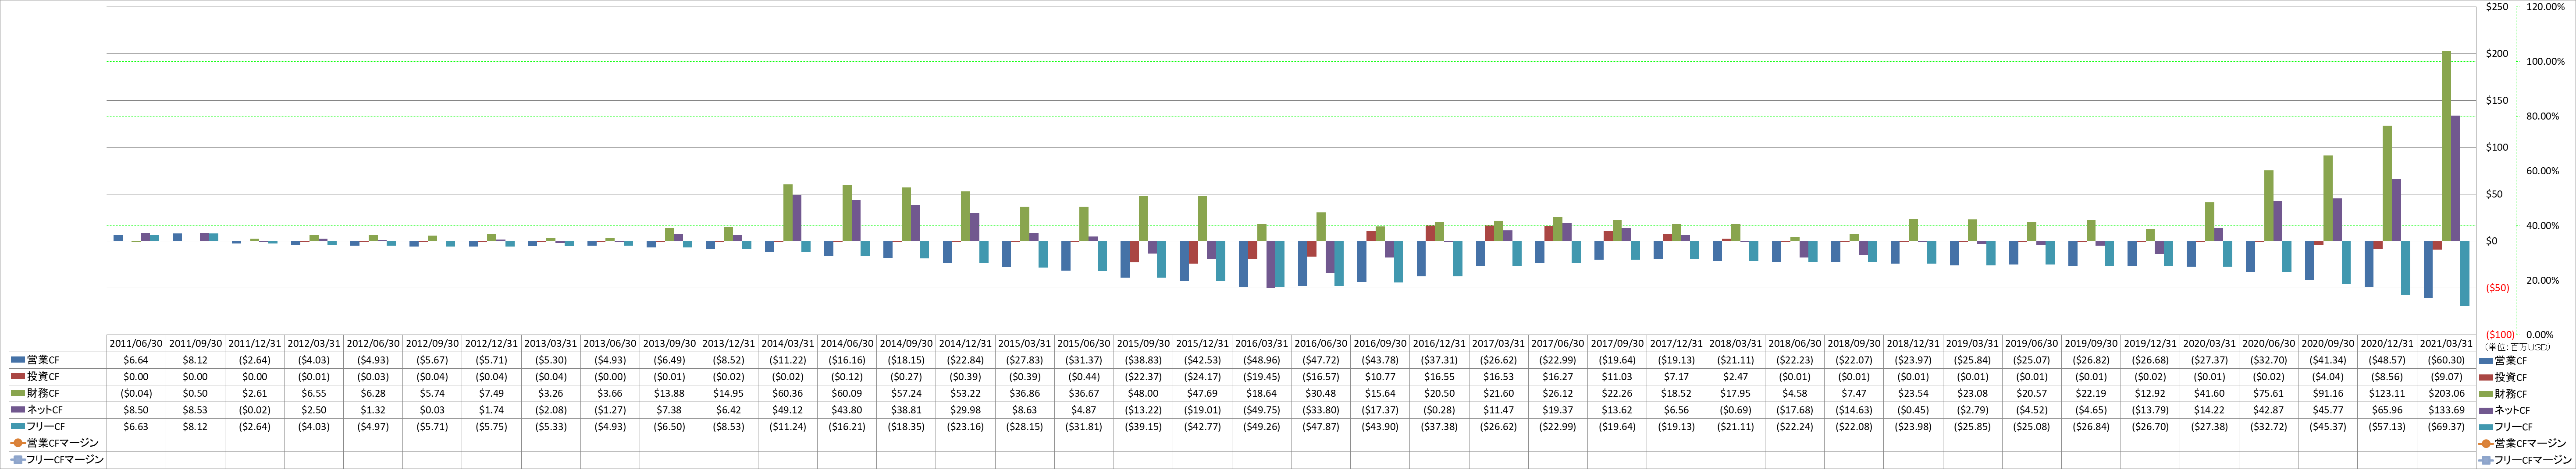Click the purple ネットCF bar for 2021/03/31
The height and width of the screenshot is (469, 2576).
click(x=2455, y=179)
